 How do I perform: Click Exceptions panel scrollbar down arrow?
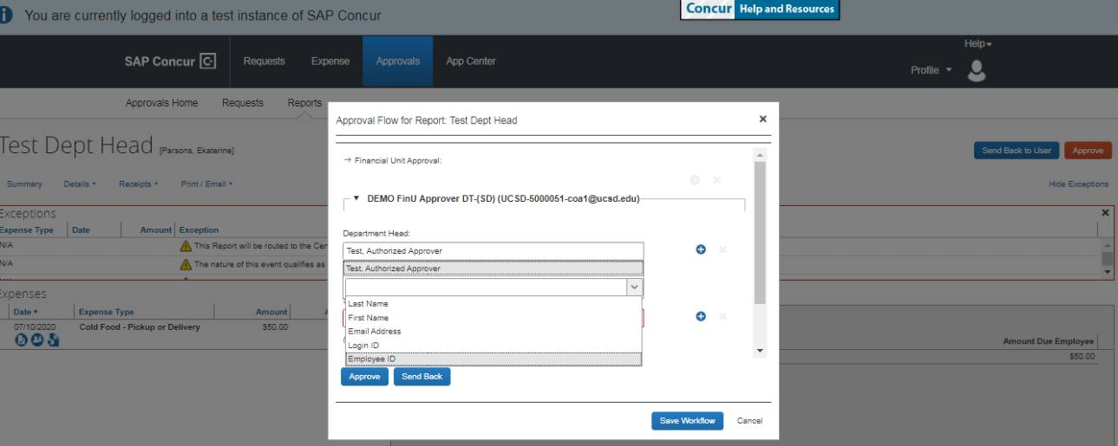1108,271
